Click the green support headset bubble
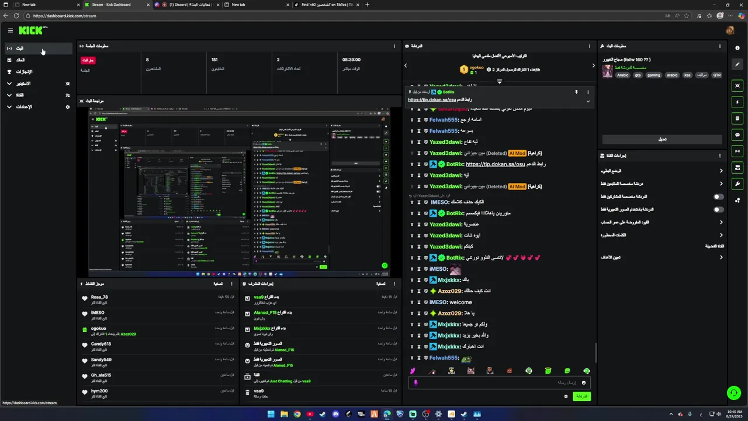Screen dimensions: 748x421 pos(733,392)
